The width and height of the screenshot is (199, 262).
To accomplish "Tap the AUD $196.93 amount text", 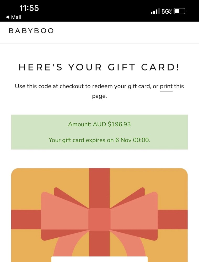I will 99,124.
